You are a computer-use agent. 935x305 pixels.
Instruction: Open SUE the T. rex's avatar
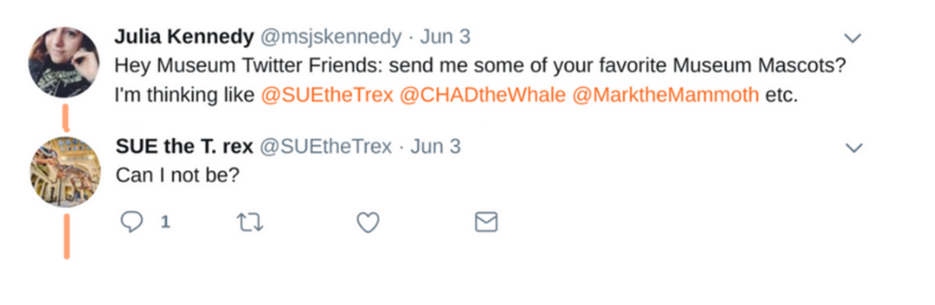point(66,172)
